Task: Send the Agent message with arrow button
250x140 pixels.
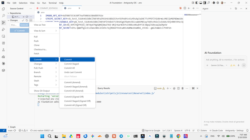Action: pyautogui.click(x=244, y=65)
